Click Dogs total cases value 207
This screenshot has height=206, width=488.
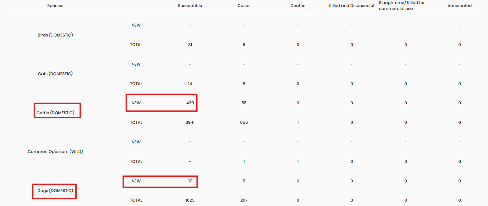(x=244, y=200)
